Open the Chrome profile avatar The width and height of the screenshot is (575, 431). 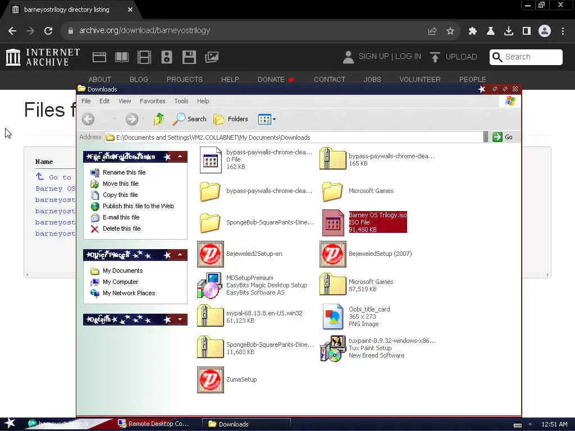click(x=545, y=31)
